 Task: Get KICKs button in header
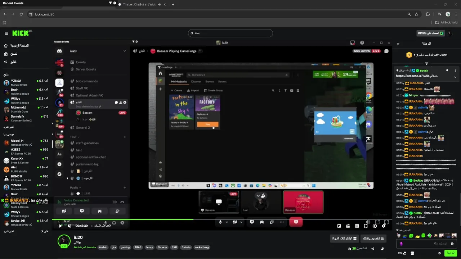point(430,33)
